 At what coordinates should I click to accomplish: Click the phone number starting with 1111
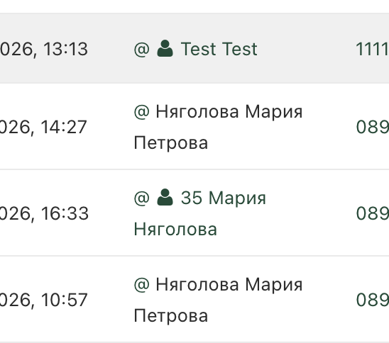(372, 49)
